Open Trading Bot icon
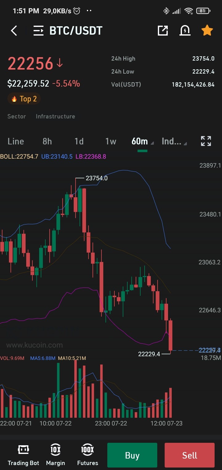Image resolution: width=222 pixels, height=470 pixels. coord(23,455)
